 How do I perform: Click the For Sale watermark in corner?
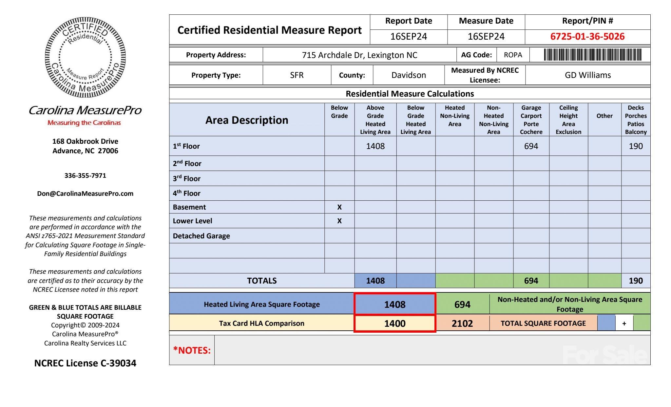pos(604,355)
